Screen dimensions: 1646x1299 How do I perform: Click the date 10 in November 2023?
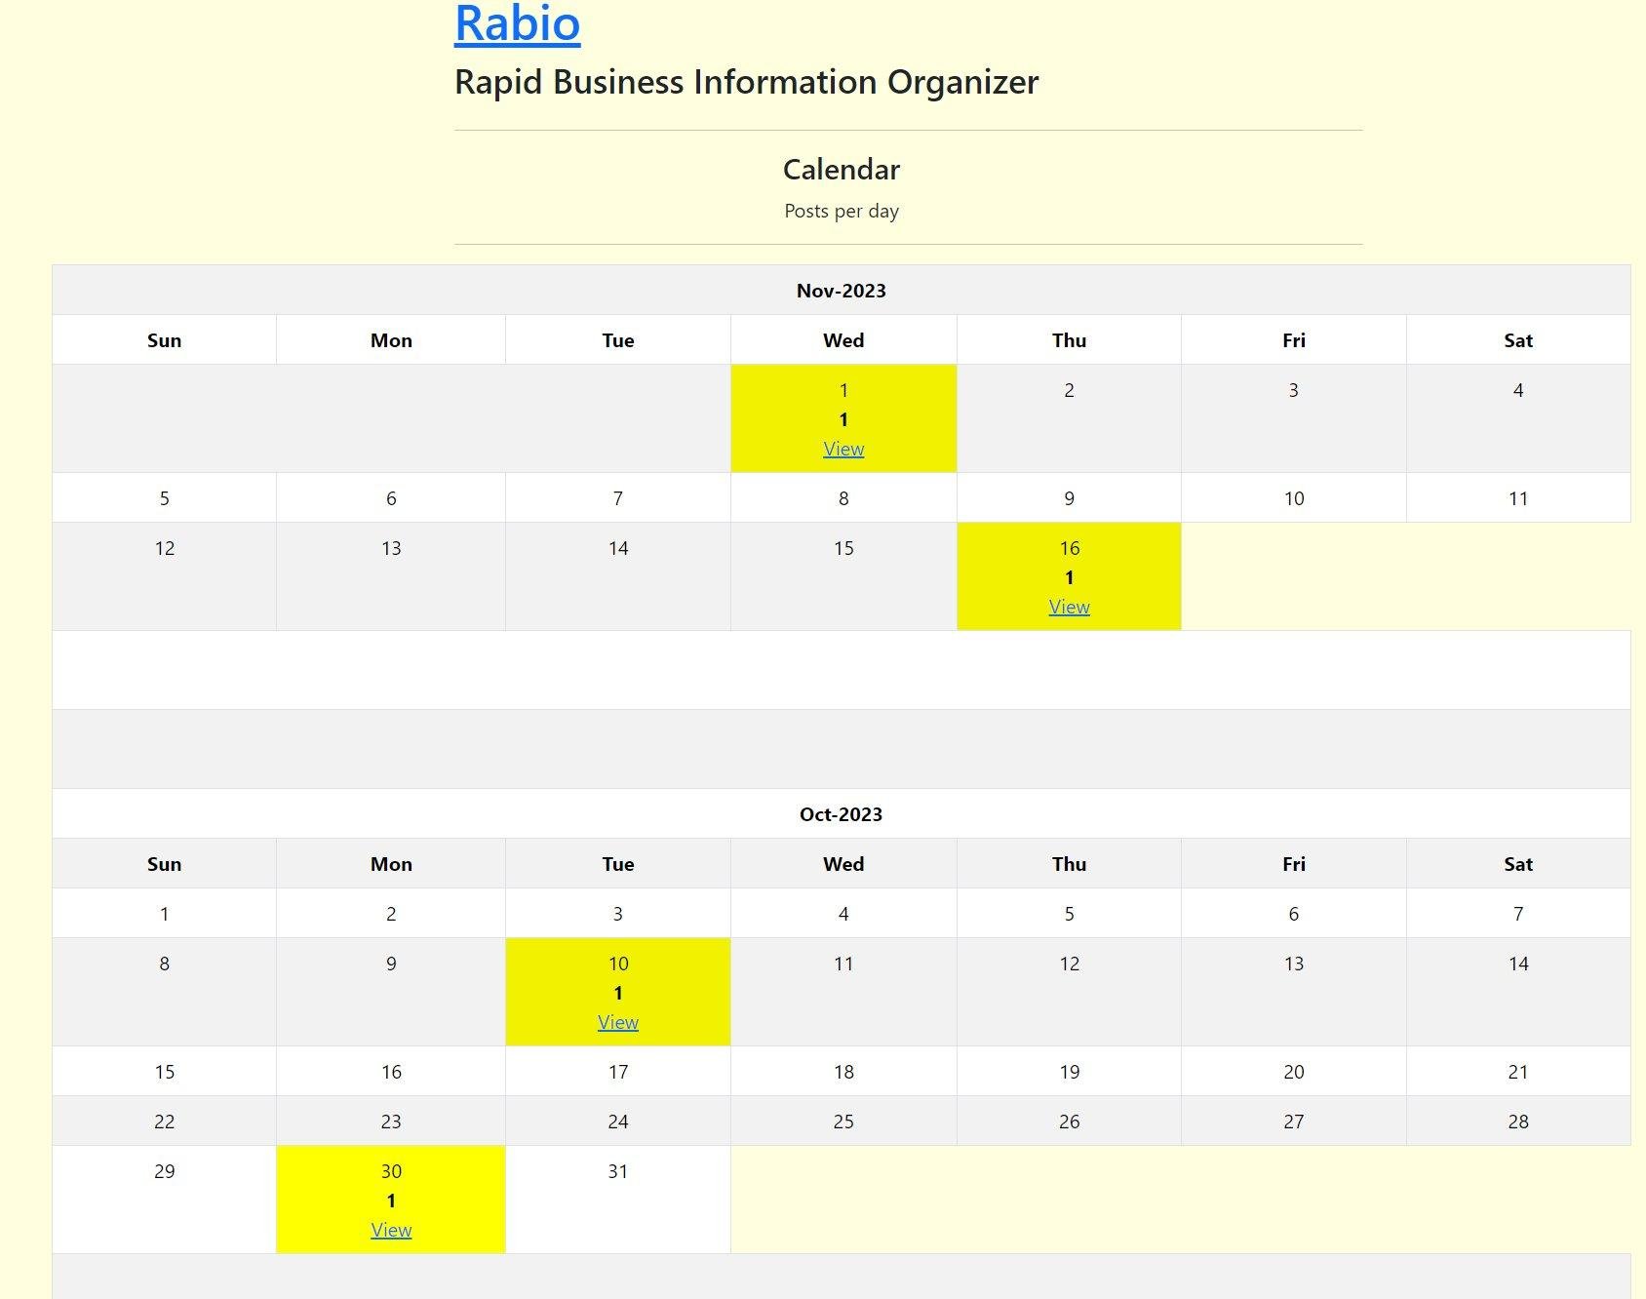[x=1294, y=498]
